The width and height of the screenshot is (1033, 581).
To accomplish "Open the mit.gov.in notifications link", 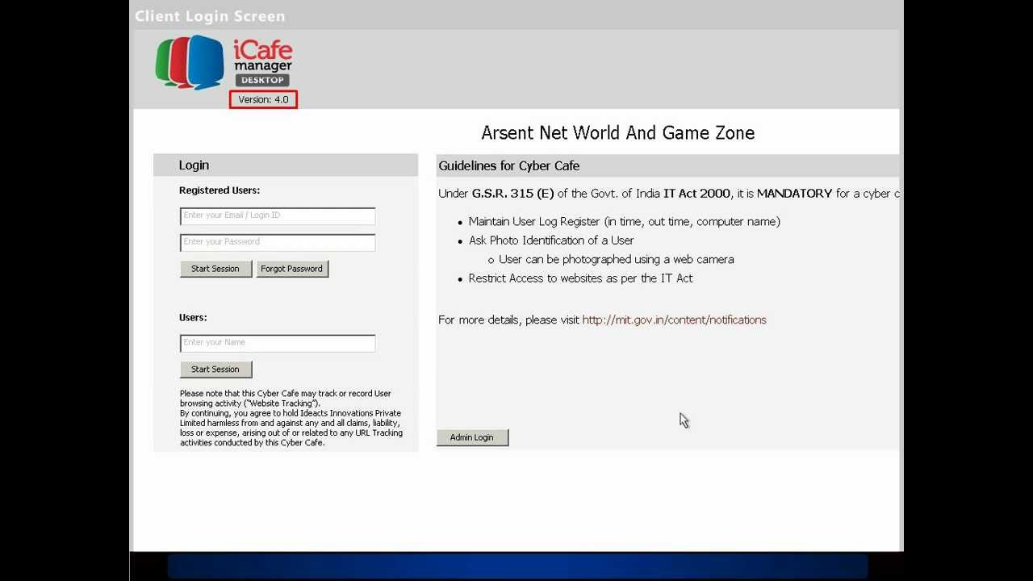I will (x=674, y=320).
